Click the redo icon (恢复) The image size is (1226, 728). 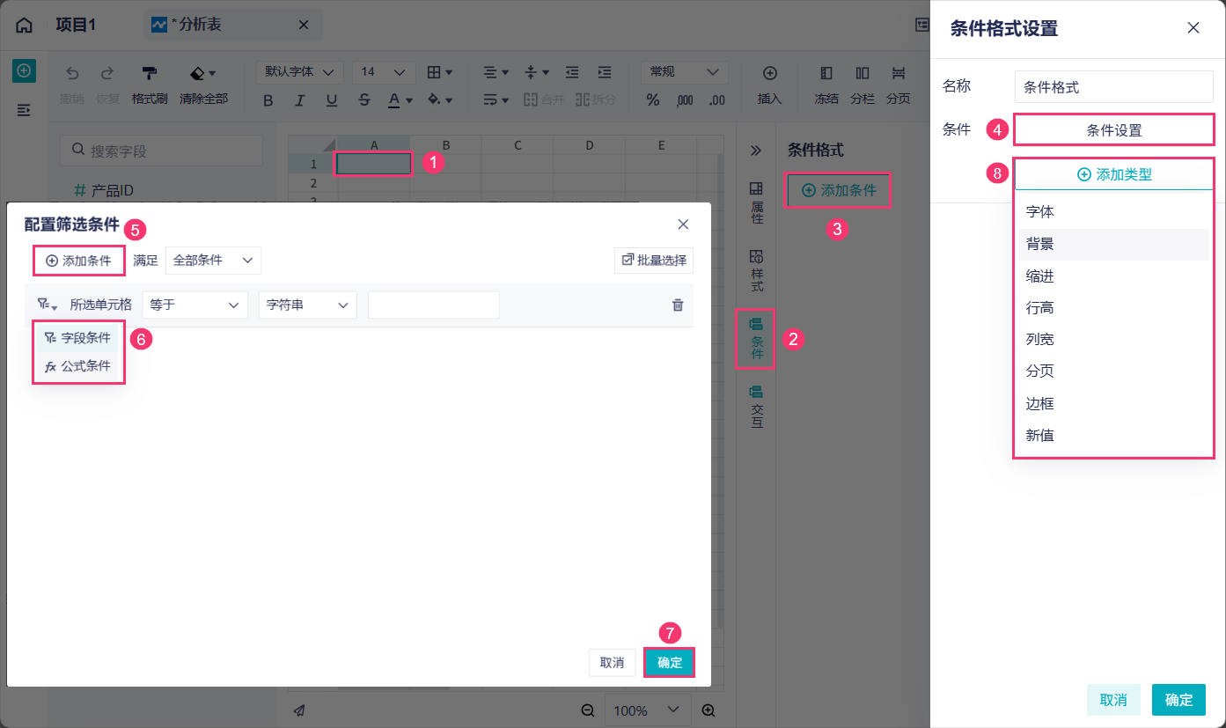pyautogui.click(x=107, y=73)
